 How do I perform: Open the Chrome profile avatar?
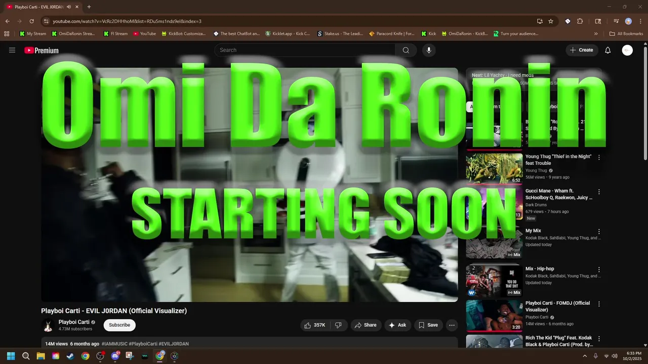(628, 21)
